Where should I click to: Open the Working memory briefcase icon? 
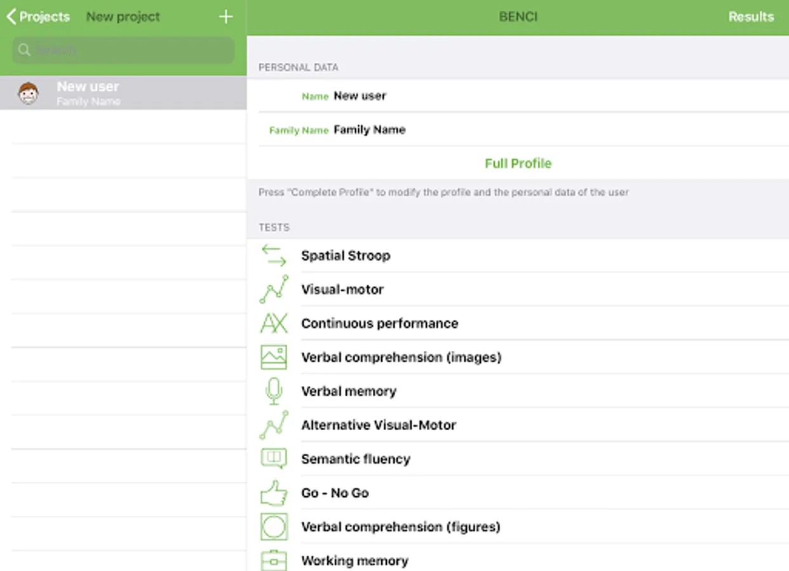274,561
